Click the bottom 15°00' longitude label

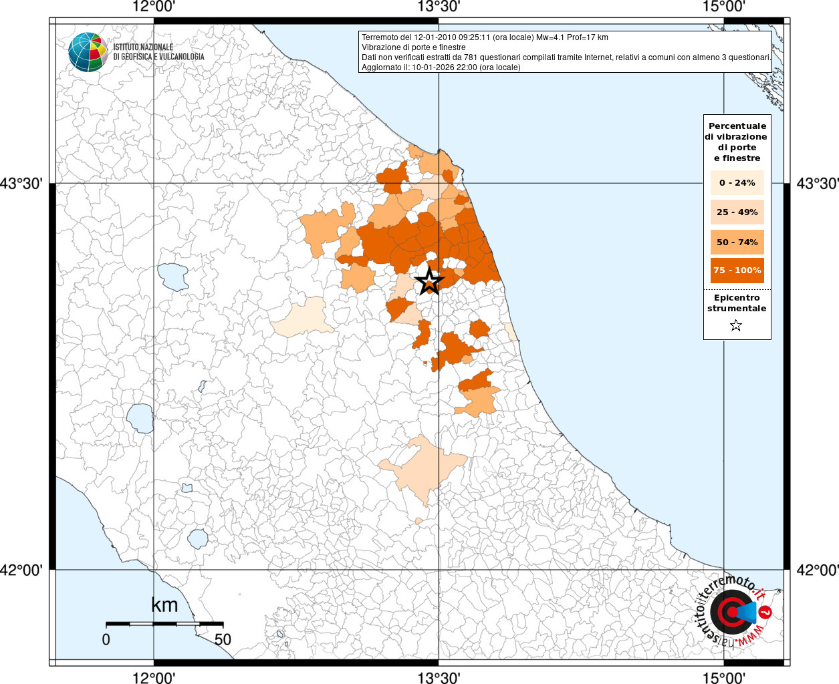pos(724,677)
